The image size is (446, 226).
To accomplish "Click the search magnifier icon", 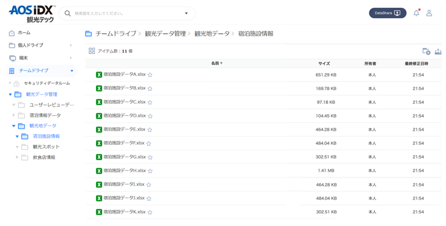I will click(68, 13).
